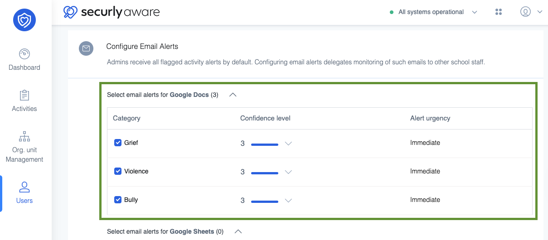
Task: Click the Immediate urgency in Grief row
Action: pos(425,143)
